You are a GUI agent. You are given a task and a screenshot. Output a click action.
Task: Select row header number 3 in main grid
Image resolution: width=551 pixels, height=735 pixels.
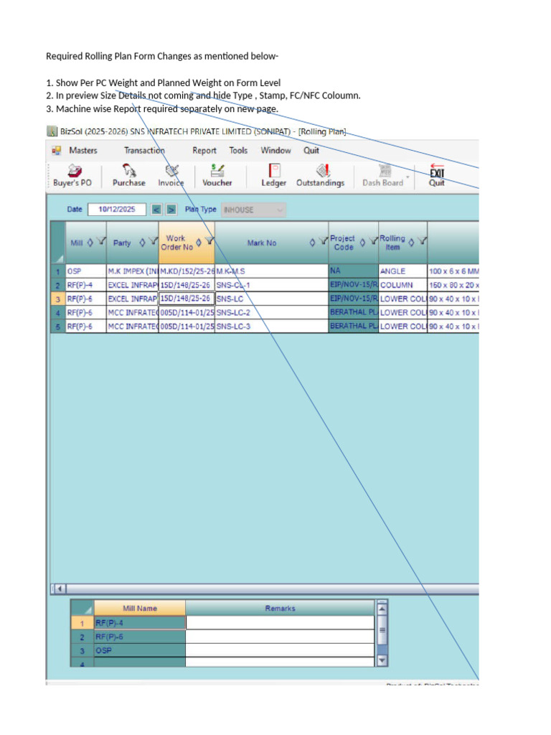[x=58, y=299]
